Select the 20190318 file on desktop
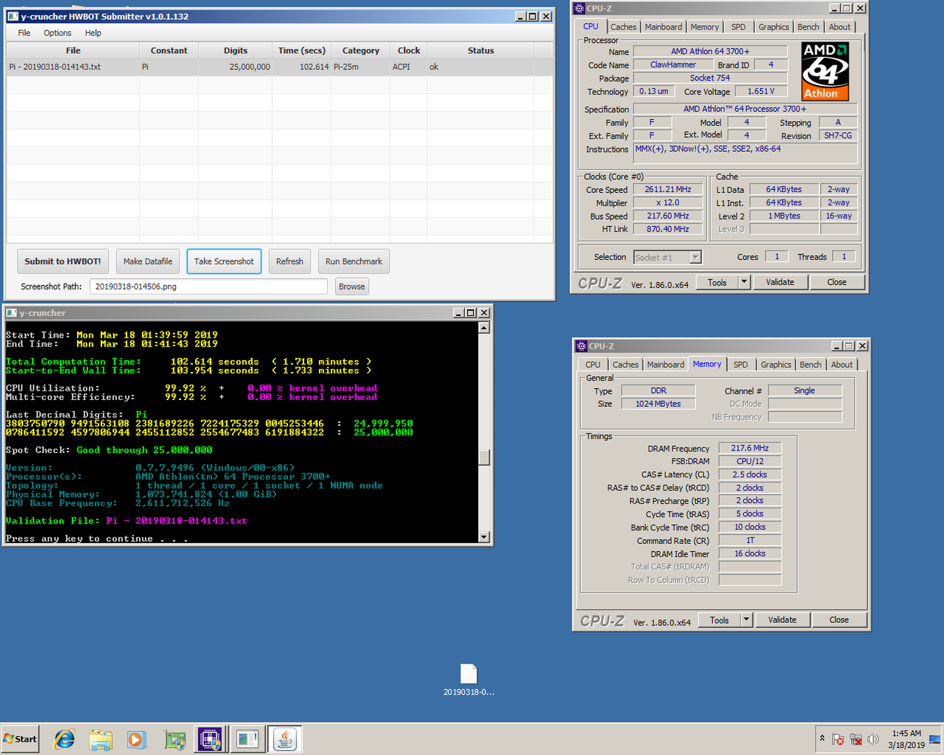 coord(469,679)
